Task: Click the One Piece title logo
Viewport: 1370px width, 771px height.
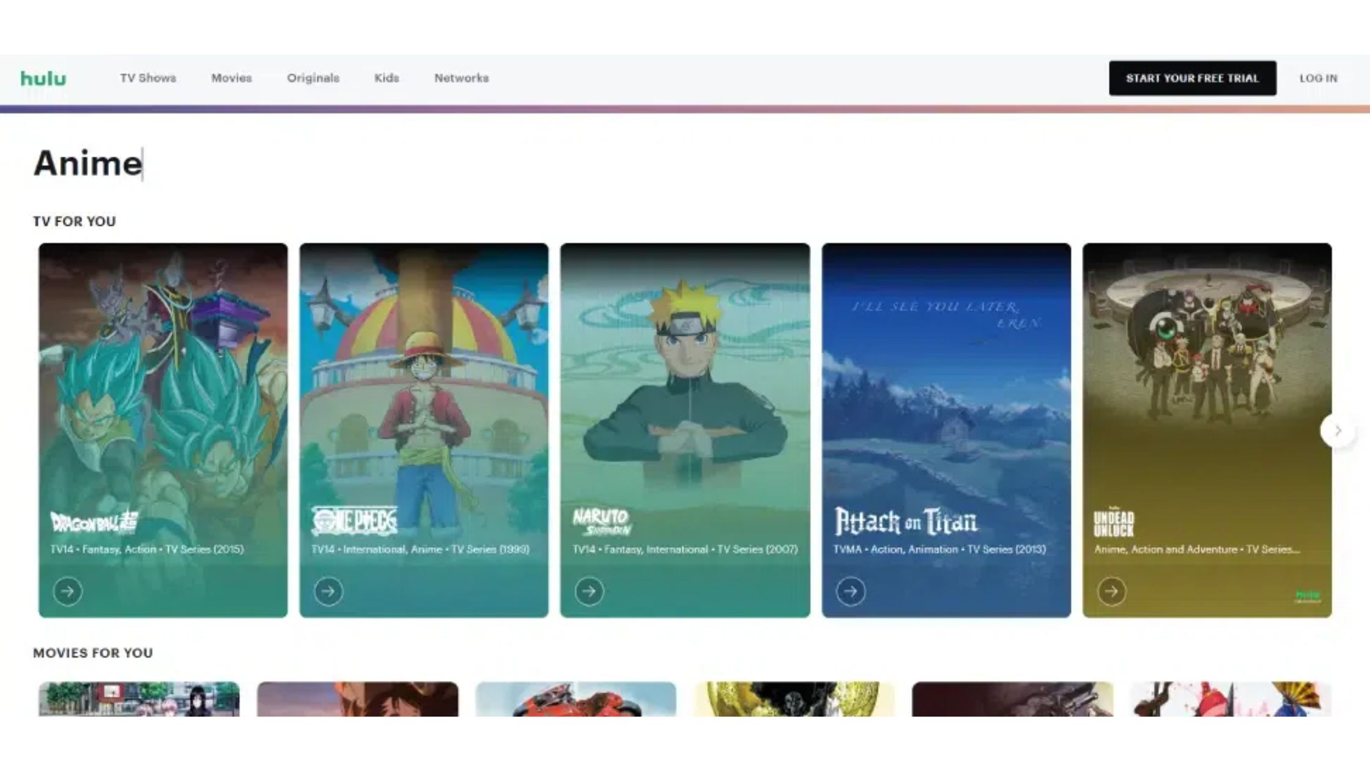Action: click(355, 521)
